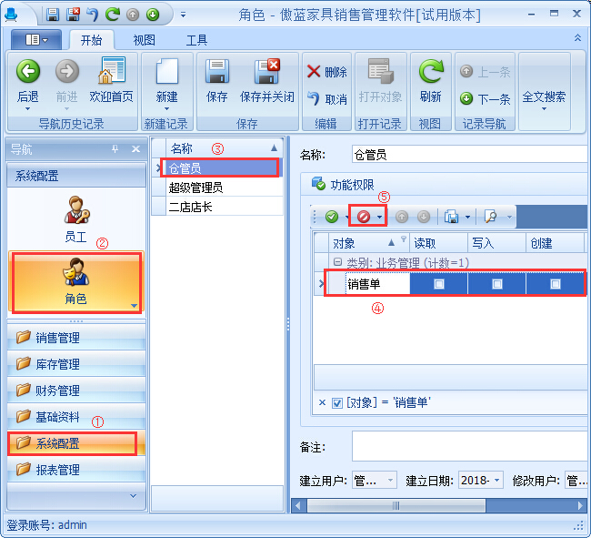Click the 删除 delete button
Image resolution: width=591 pixels, height=538 pixels.
pyautogui.click(x=326, y=72)
